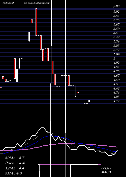Click the 5.09 price axis label
126x177 pixels.
point(116,54)
